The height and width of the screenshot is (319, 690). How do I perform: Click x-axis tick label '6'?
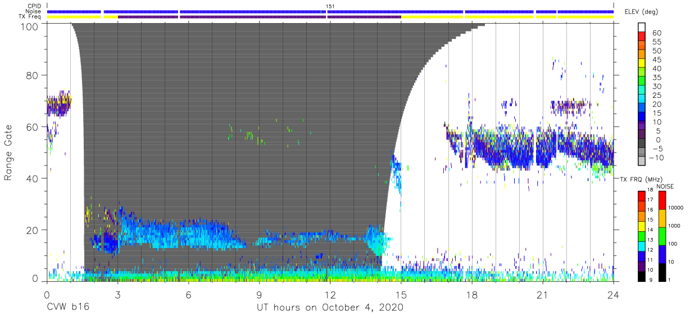(x=189, y=294)
